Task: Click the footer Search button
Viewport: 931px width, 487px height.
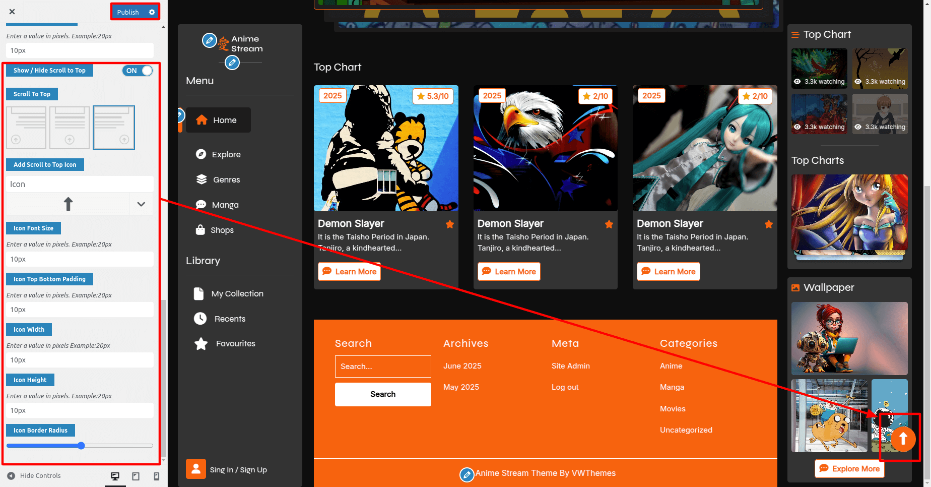Action: (383, 394)
